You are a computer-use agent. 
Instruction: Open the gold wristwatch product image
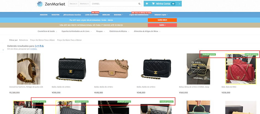29,69
